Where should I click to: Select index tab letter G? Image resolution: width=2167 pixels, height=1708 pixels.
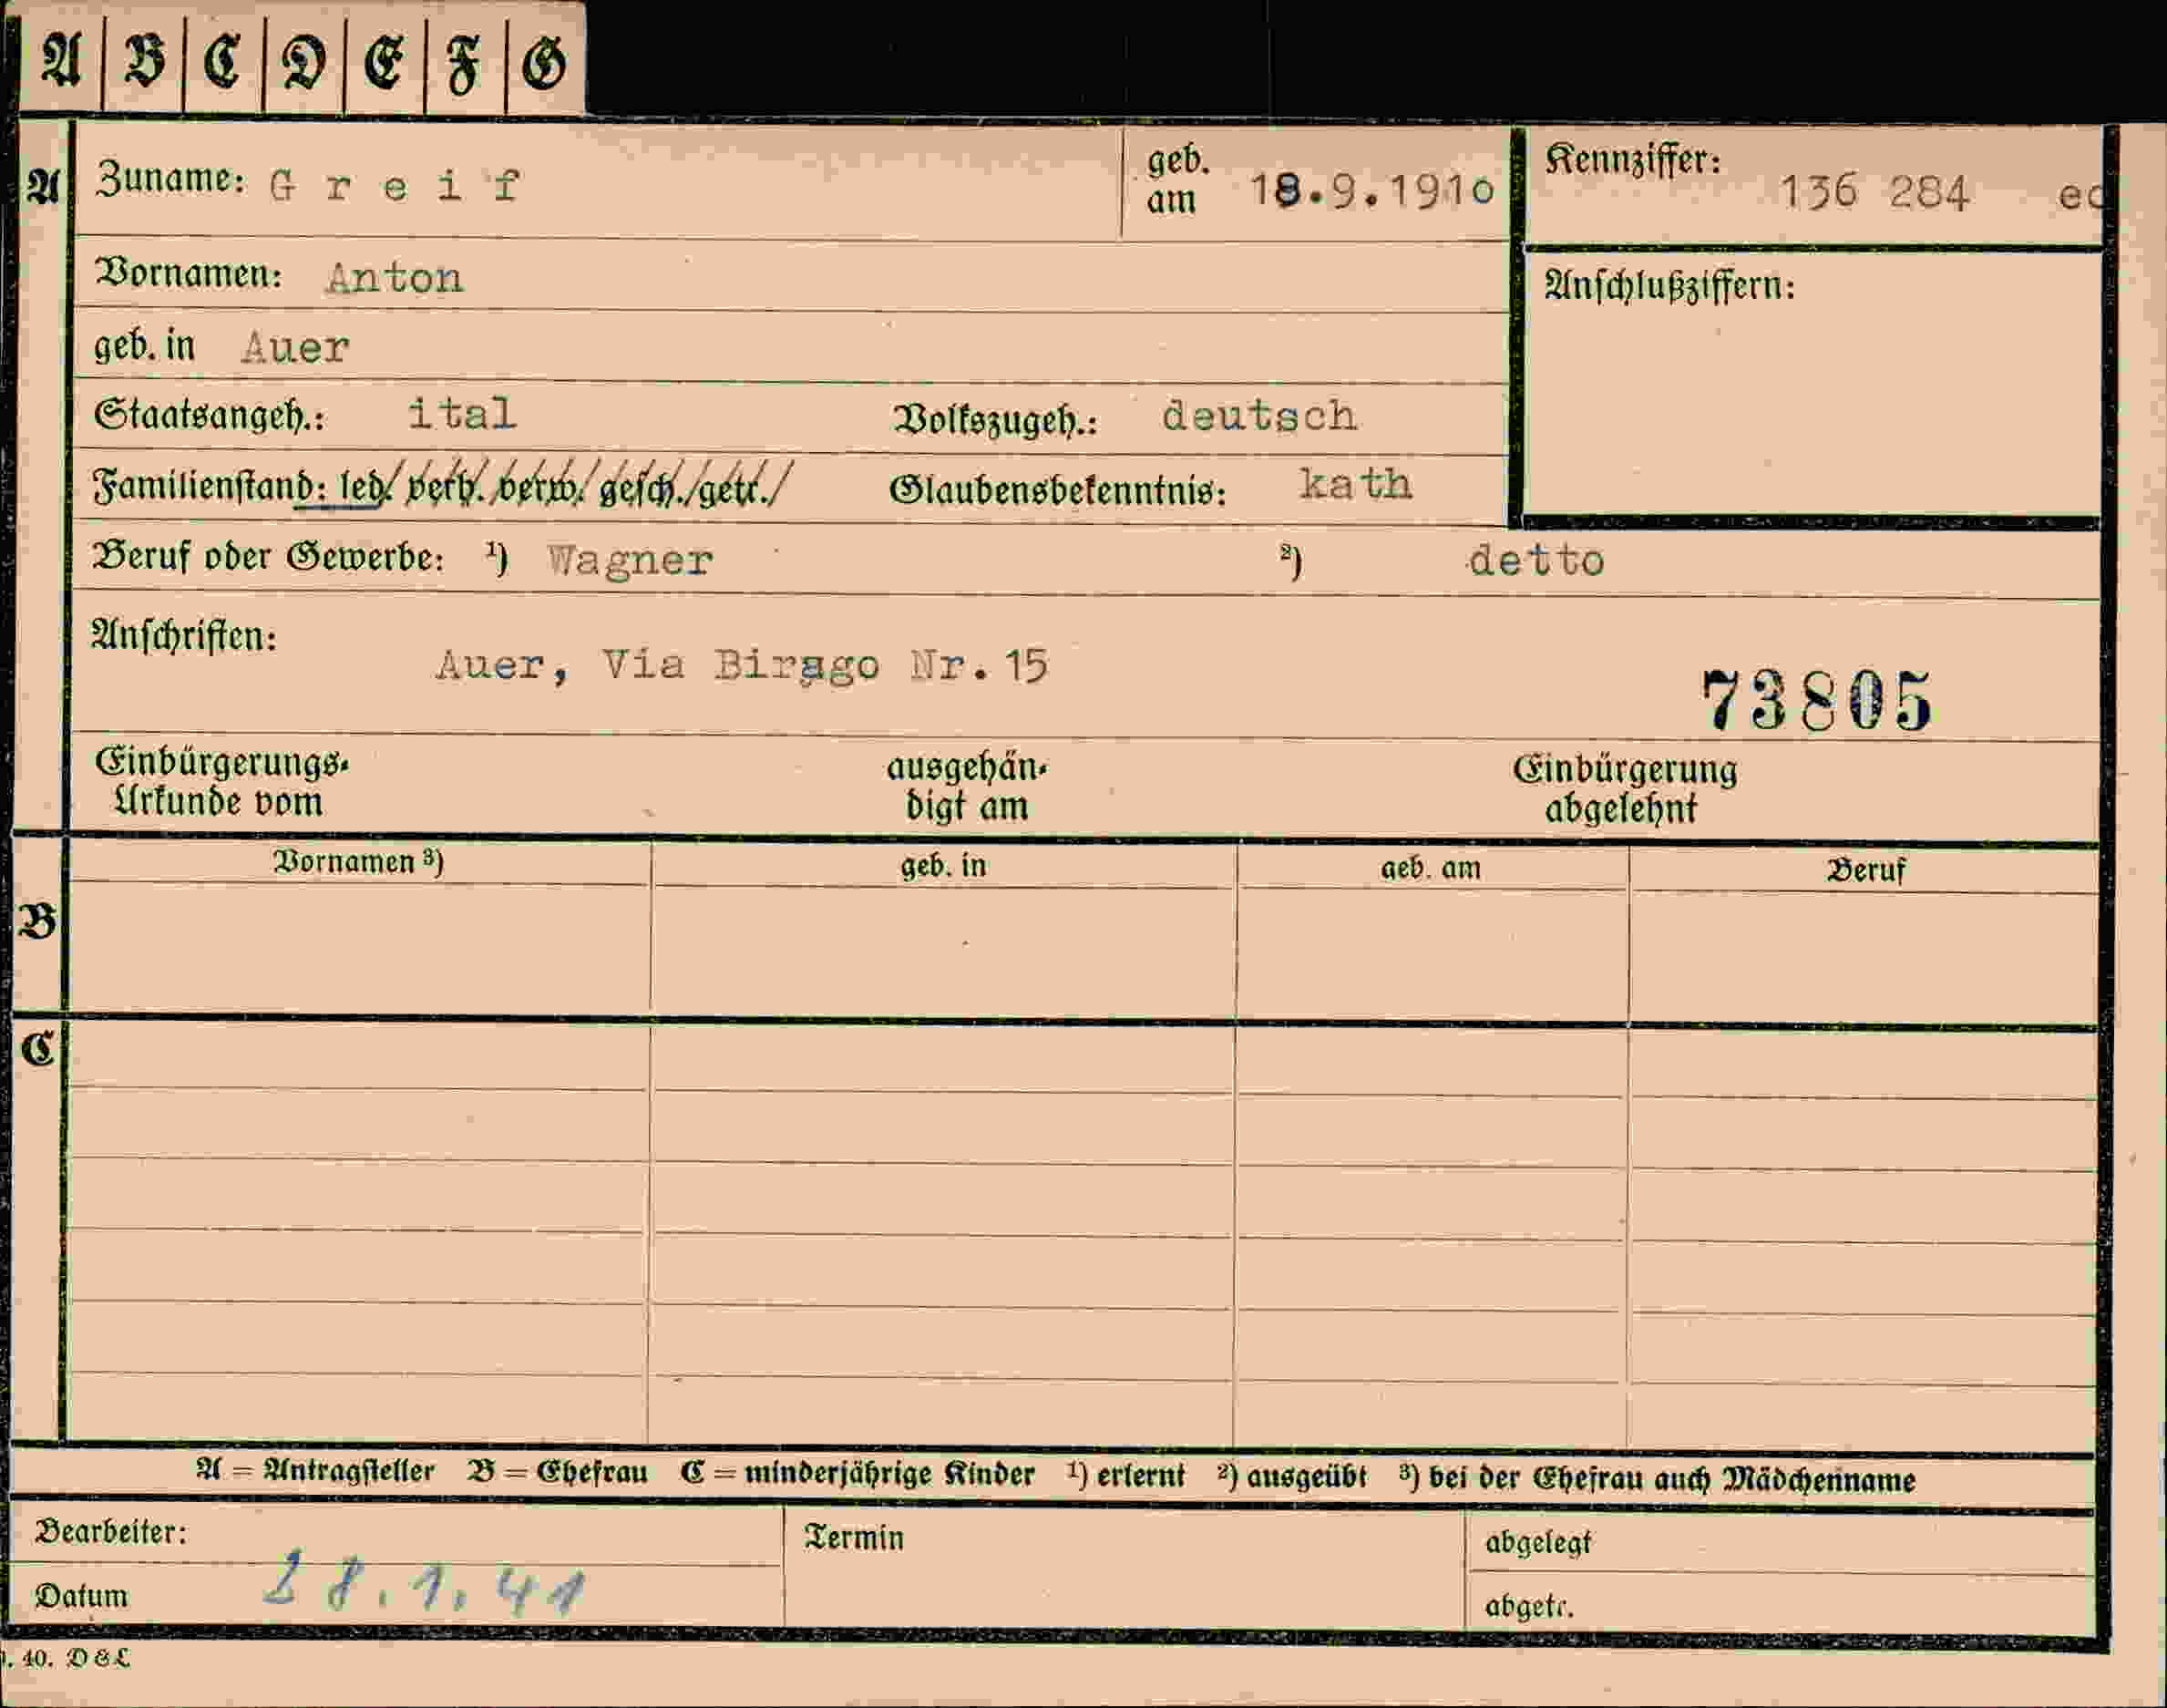[545, 62]
